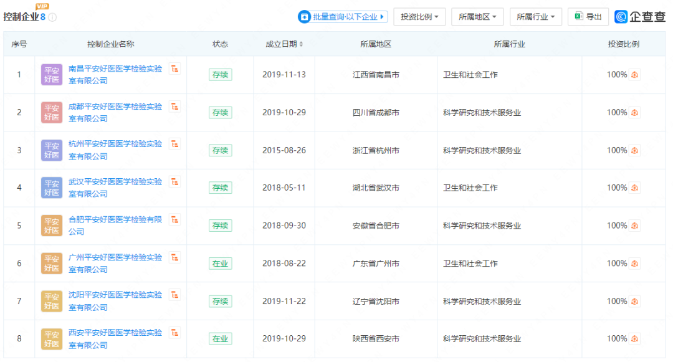Click the info icon beside 控制企业 8
This screenshot has height=362, width=673.
(x=52, y=17)
